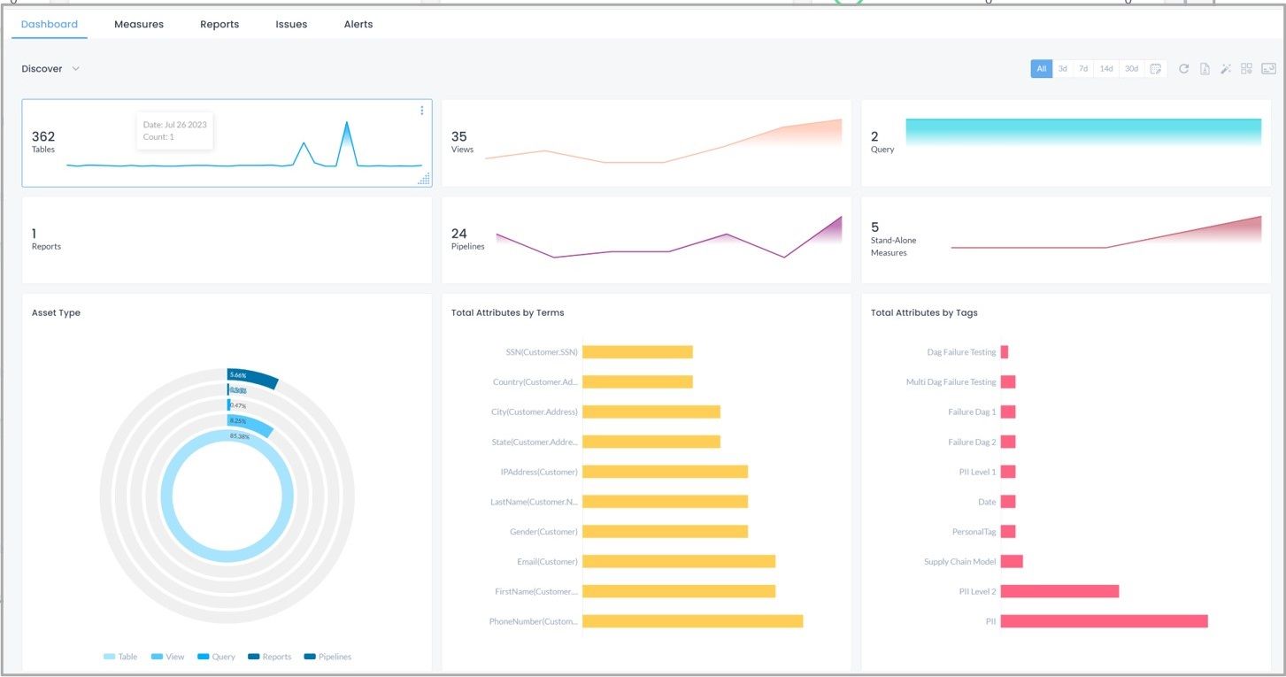Click the SSN(Customer.SSN) bar
The image size is (1286, 677).
point(637,352)
